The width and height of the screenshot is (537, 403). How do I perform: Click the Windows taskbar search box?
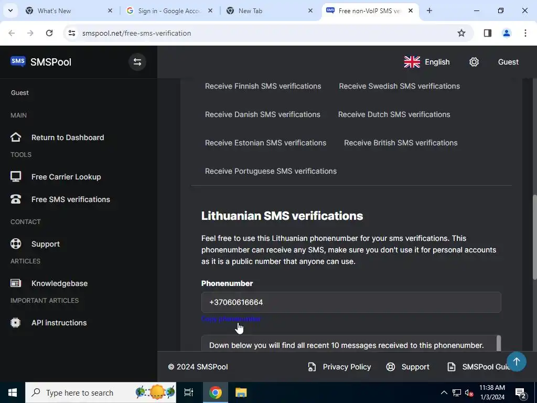[101, 393]
